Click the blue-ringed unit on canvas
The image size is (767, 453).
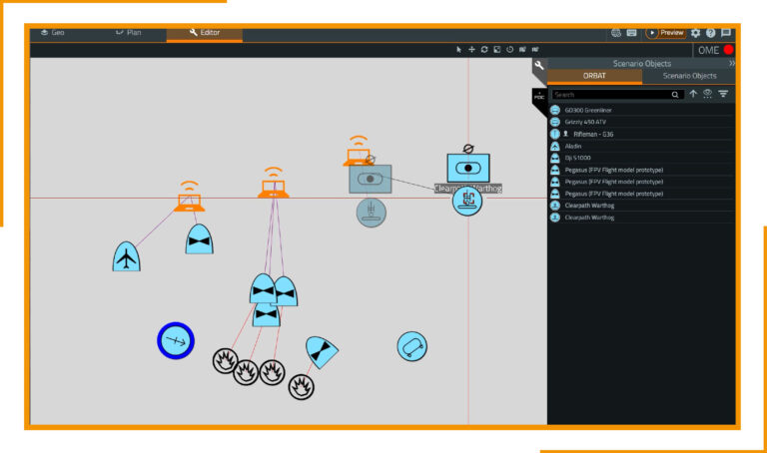click(x=175, y=341)
